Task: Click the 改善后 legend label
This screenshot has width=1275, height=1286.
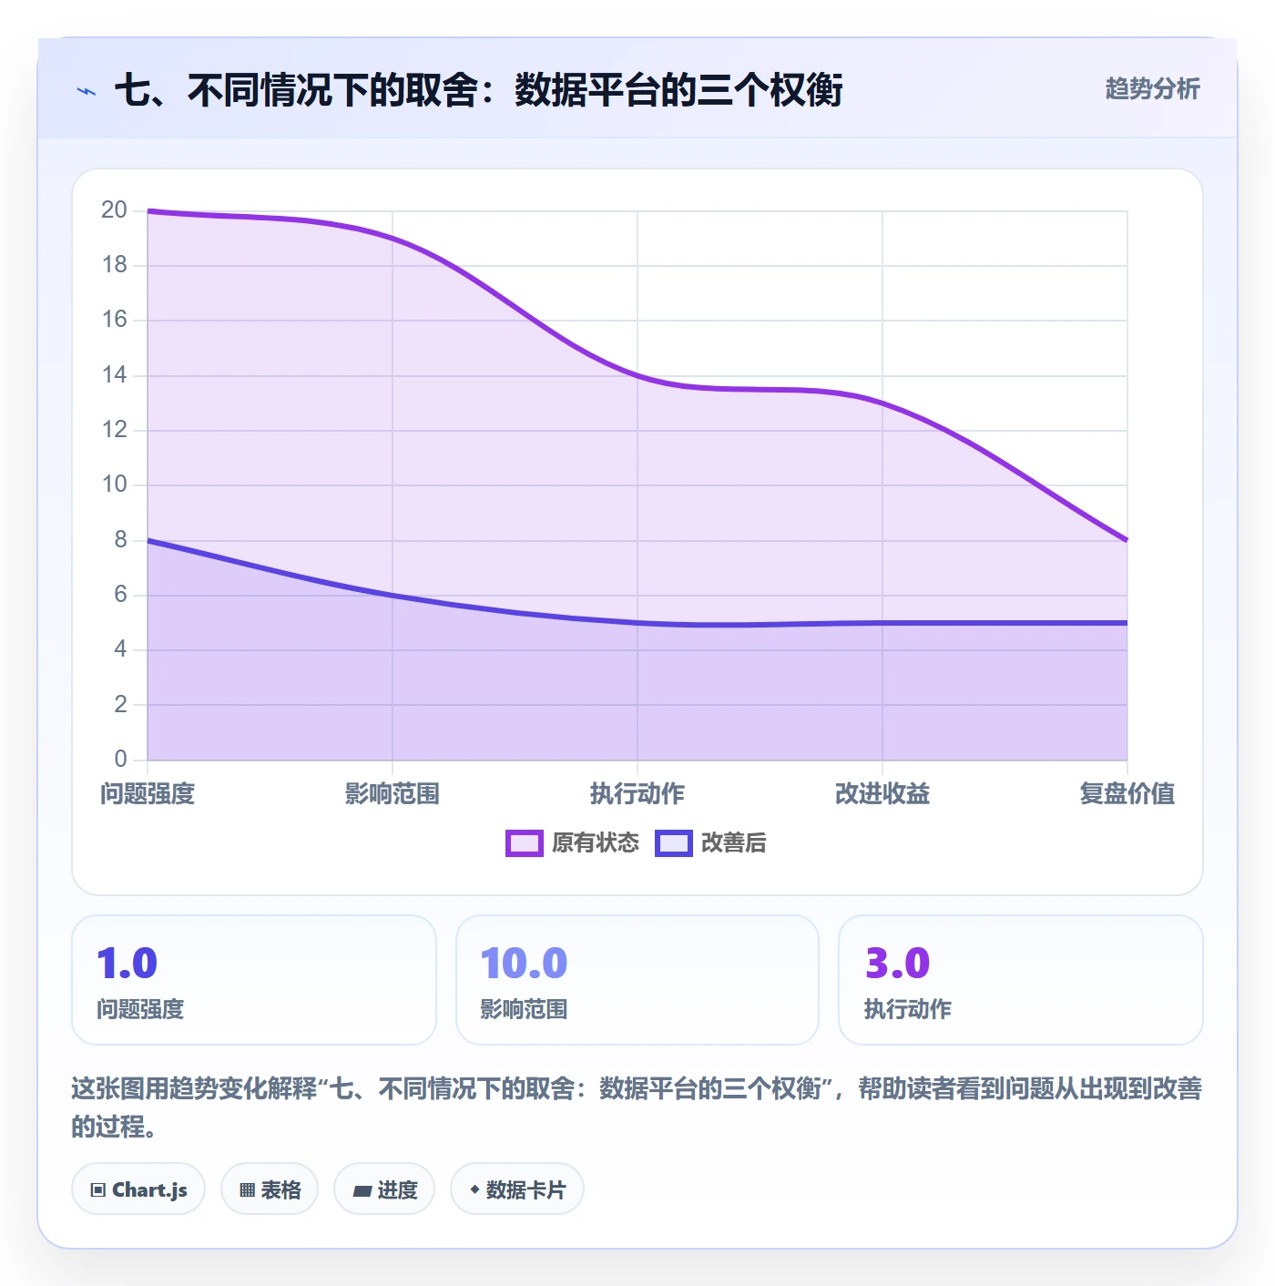Action: coord(734,843)
